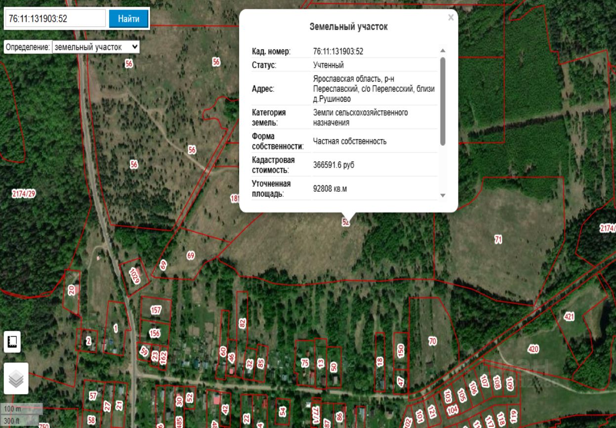This screenshot has height=428, width=616.
Task: Focus the cadastral number search field
Action: click(x=55, y=19)
